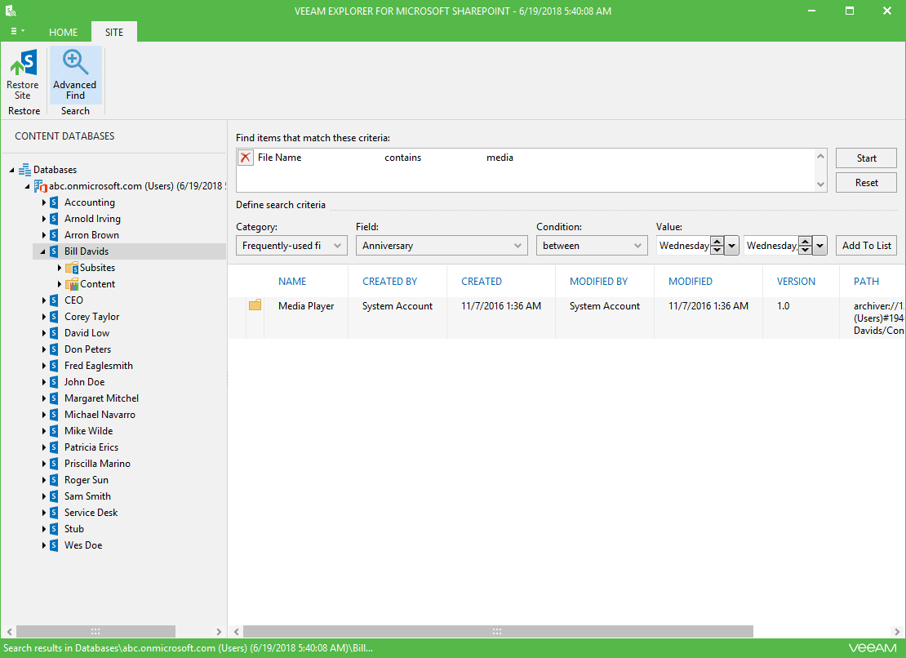The width and height of the screenshot is (906, 658).
Task: Select Michael Navarro site
Action: tap(100, 415)
